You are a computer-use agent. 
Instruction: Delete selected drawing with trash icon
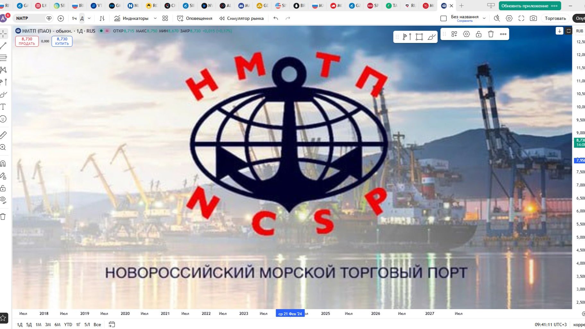(491, 34)
